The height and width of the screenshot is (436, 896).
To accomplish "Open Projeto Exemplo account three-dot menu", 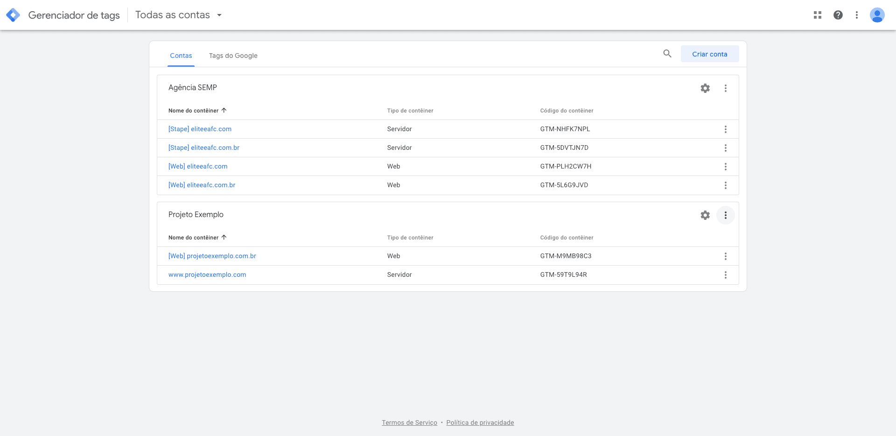I will point(726,215).
